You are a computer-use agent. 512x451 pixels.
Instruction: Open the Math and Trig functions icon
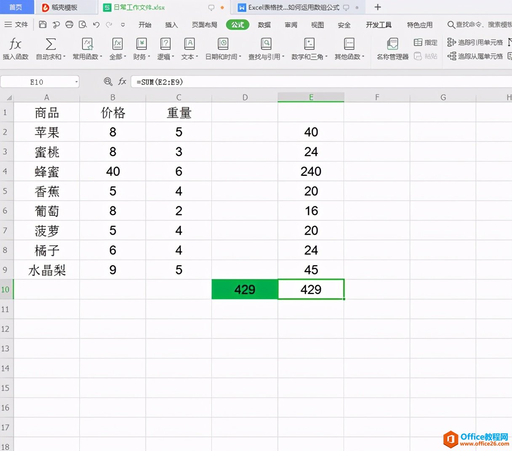click(309, 44)
